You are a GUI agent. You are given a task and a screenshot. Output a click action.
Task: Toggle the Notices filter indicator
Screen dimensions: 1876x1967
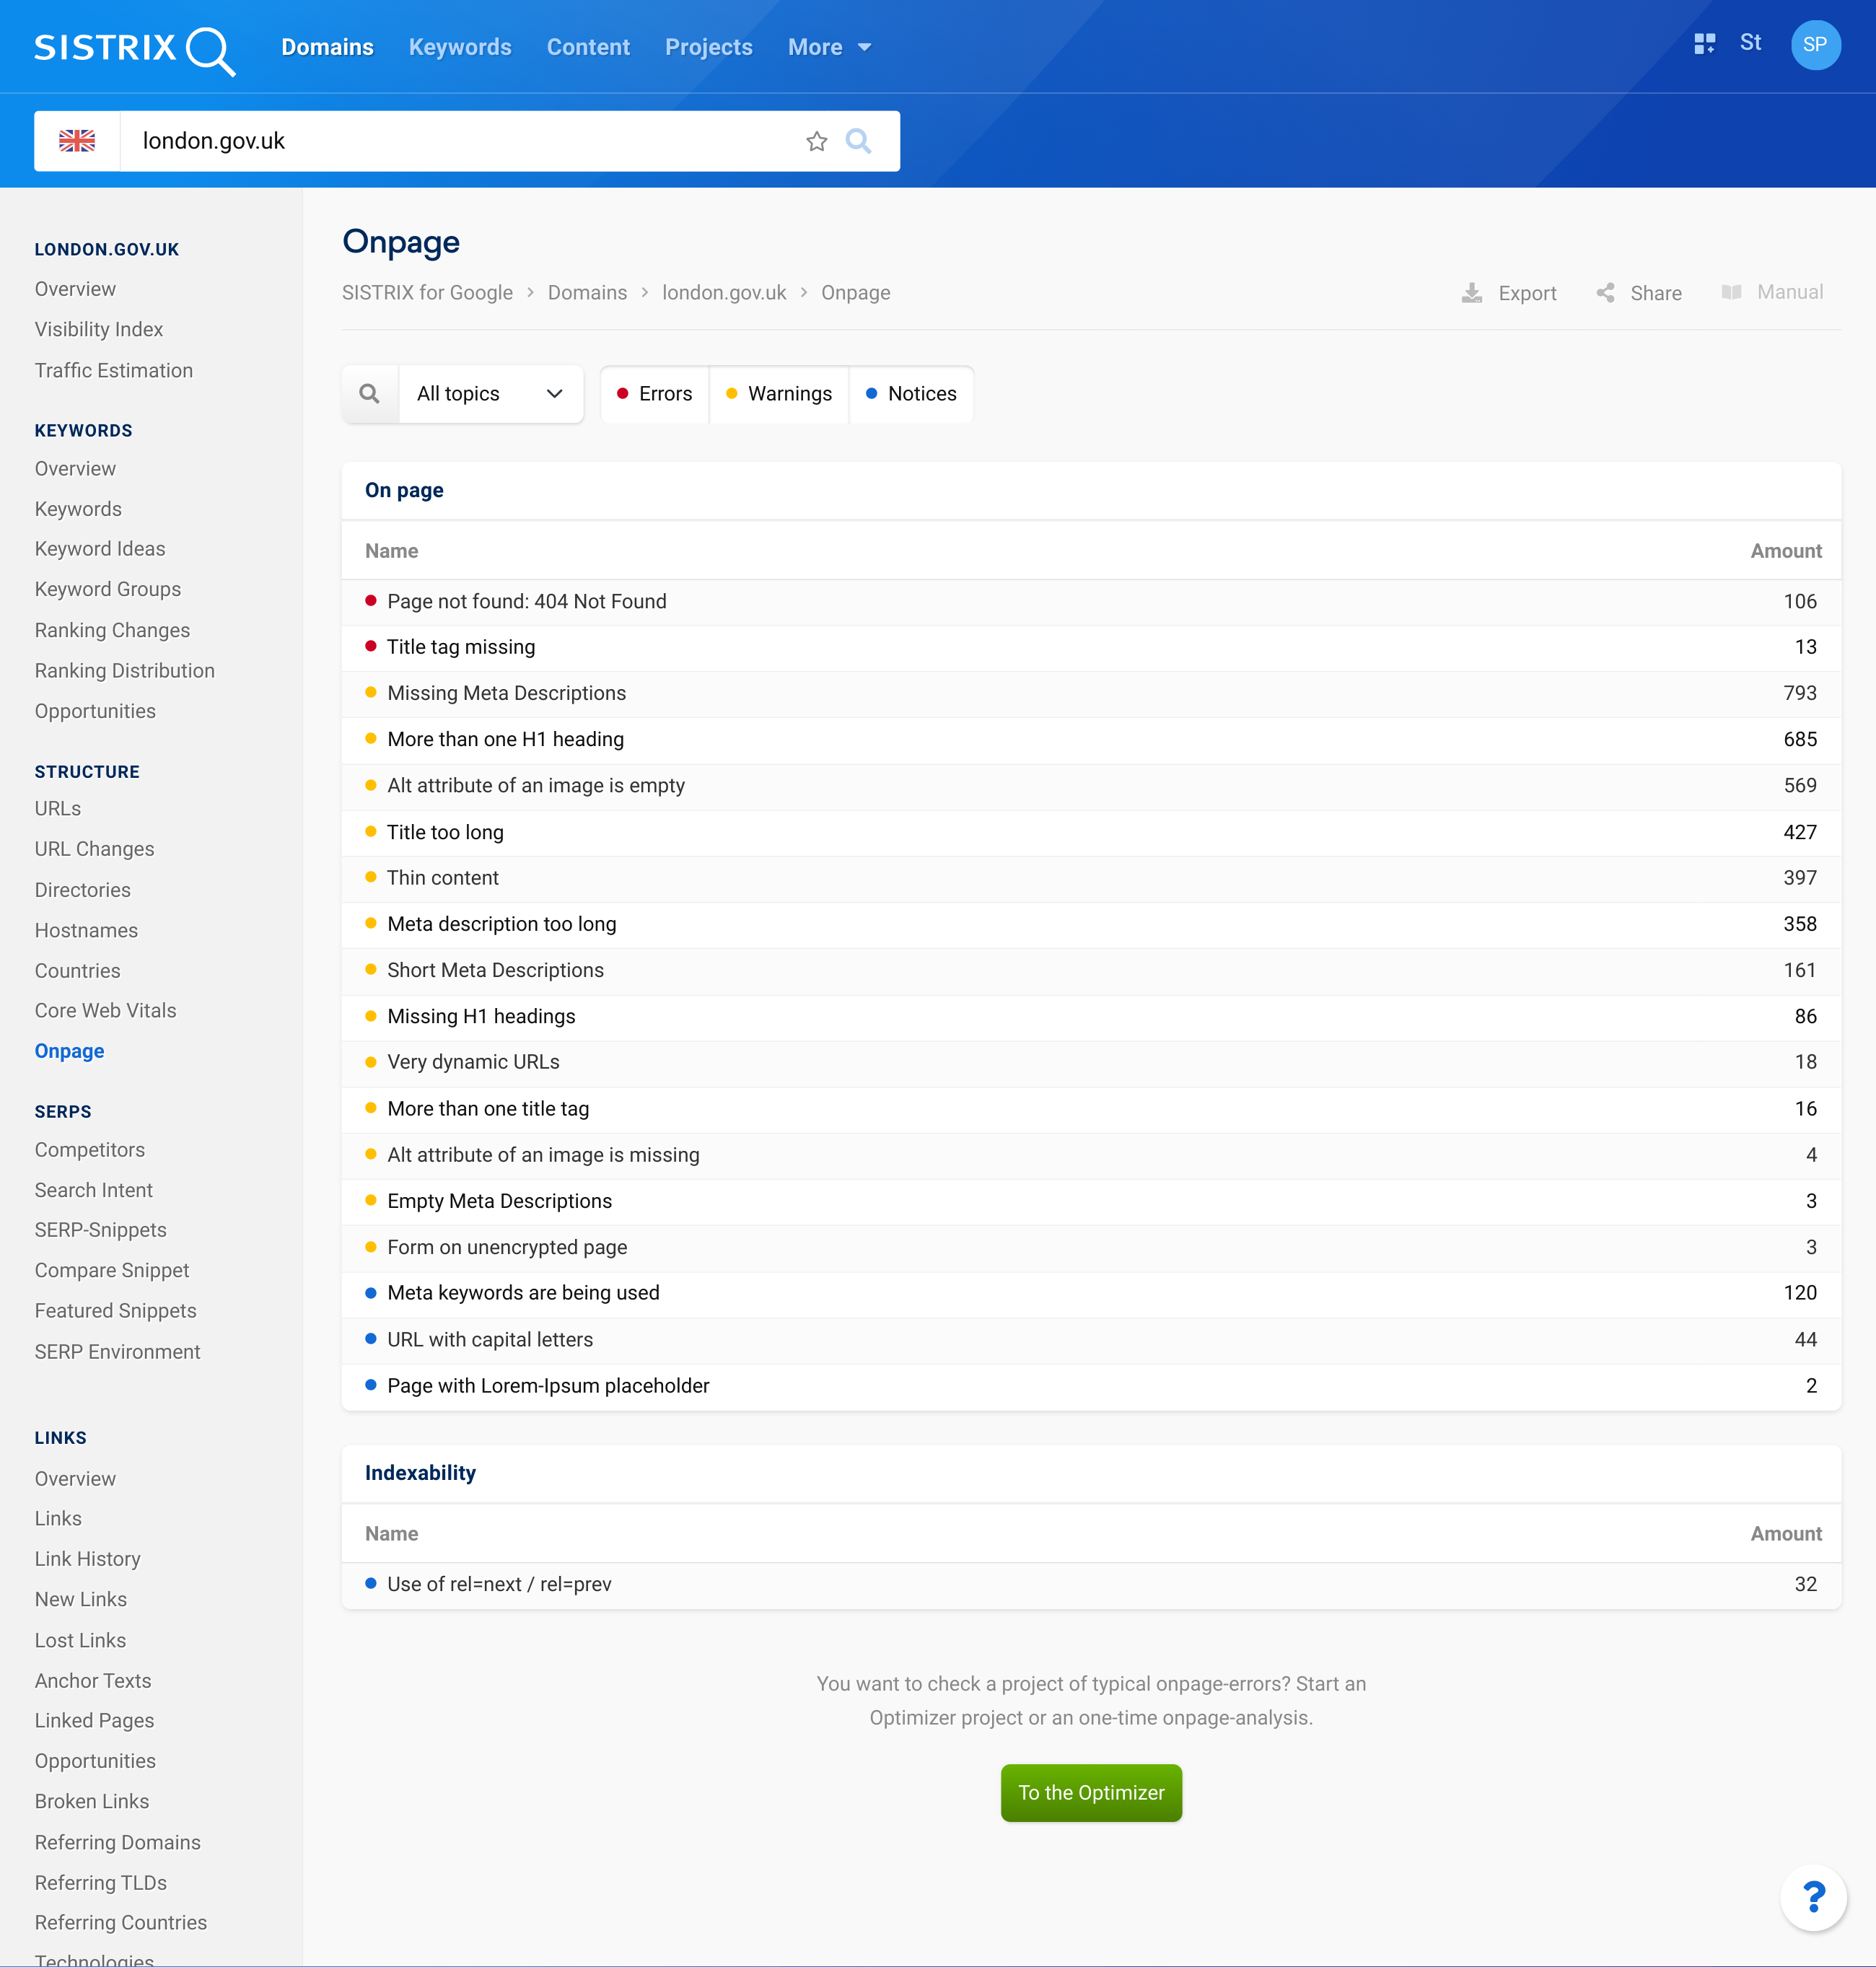[910, 393]
